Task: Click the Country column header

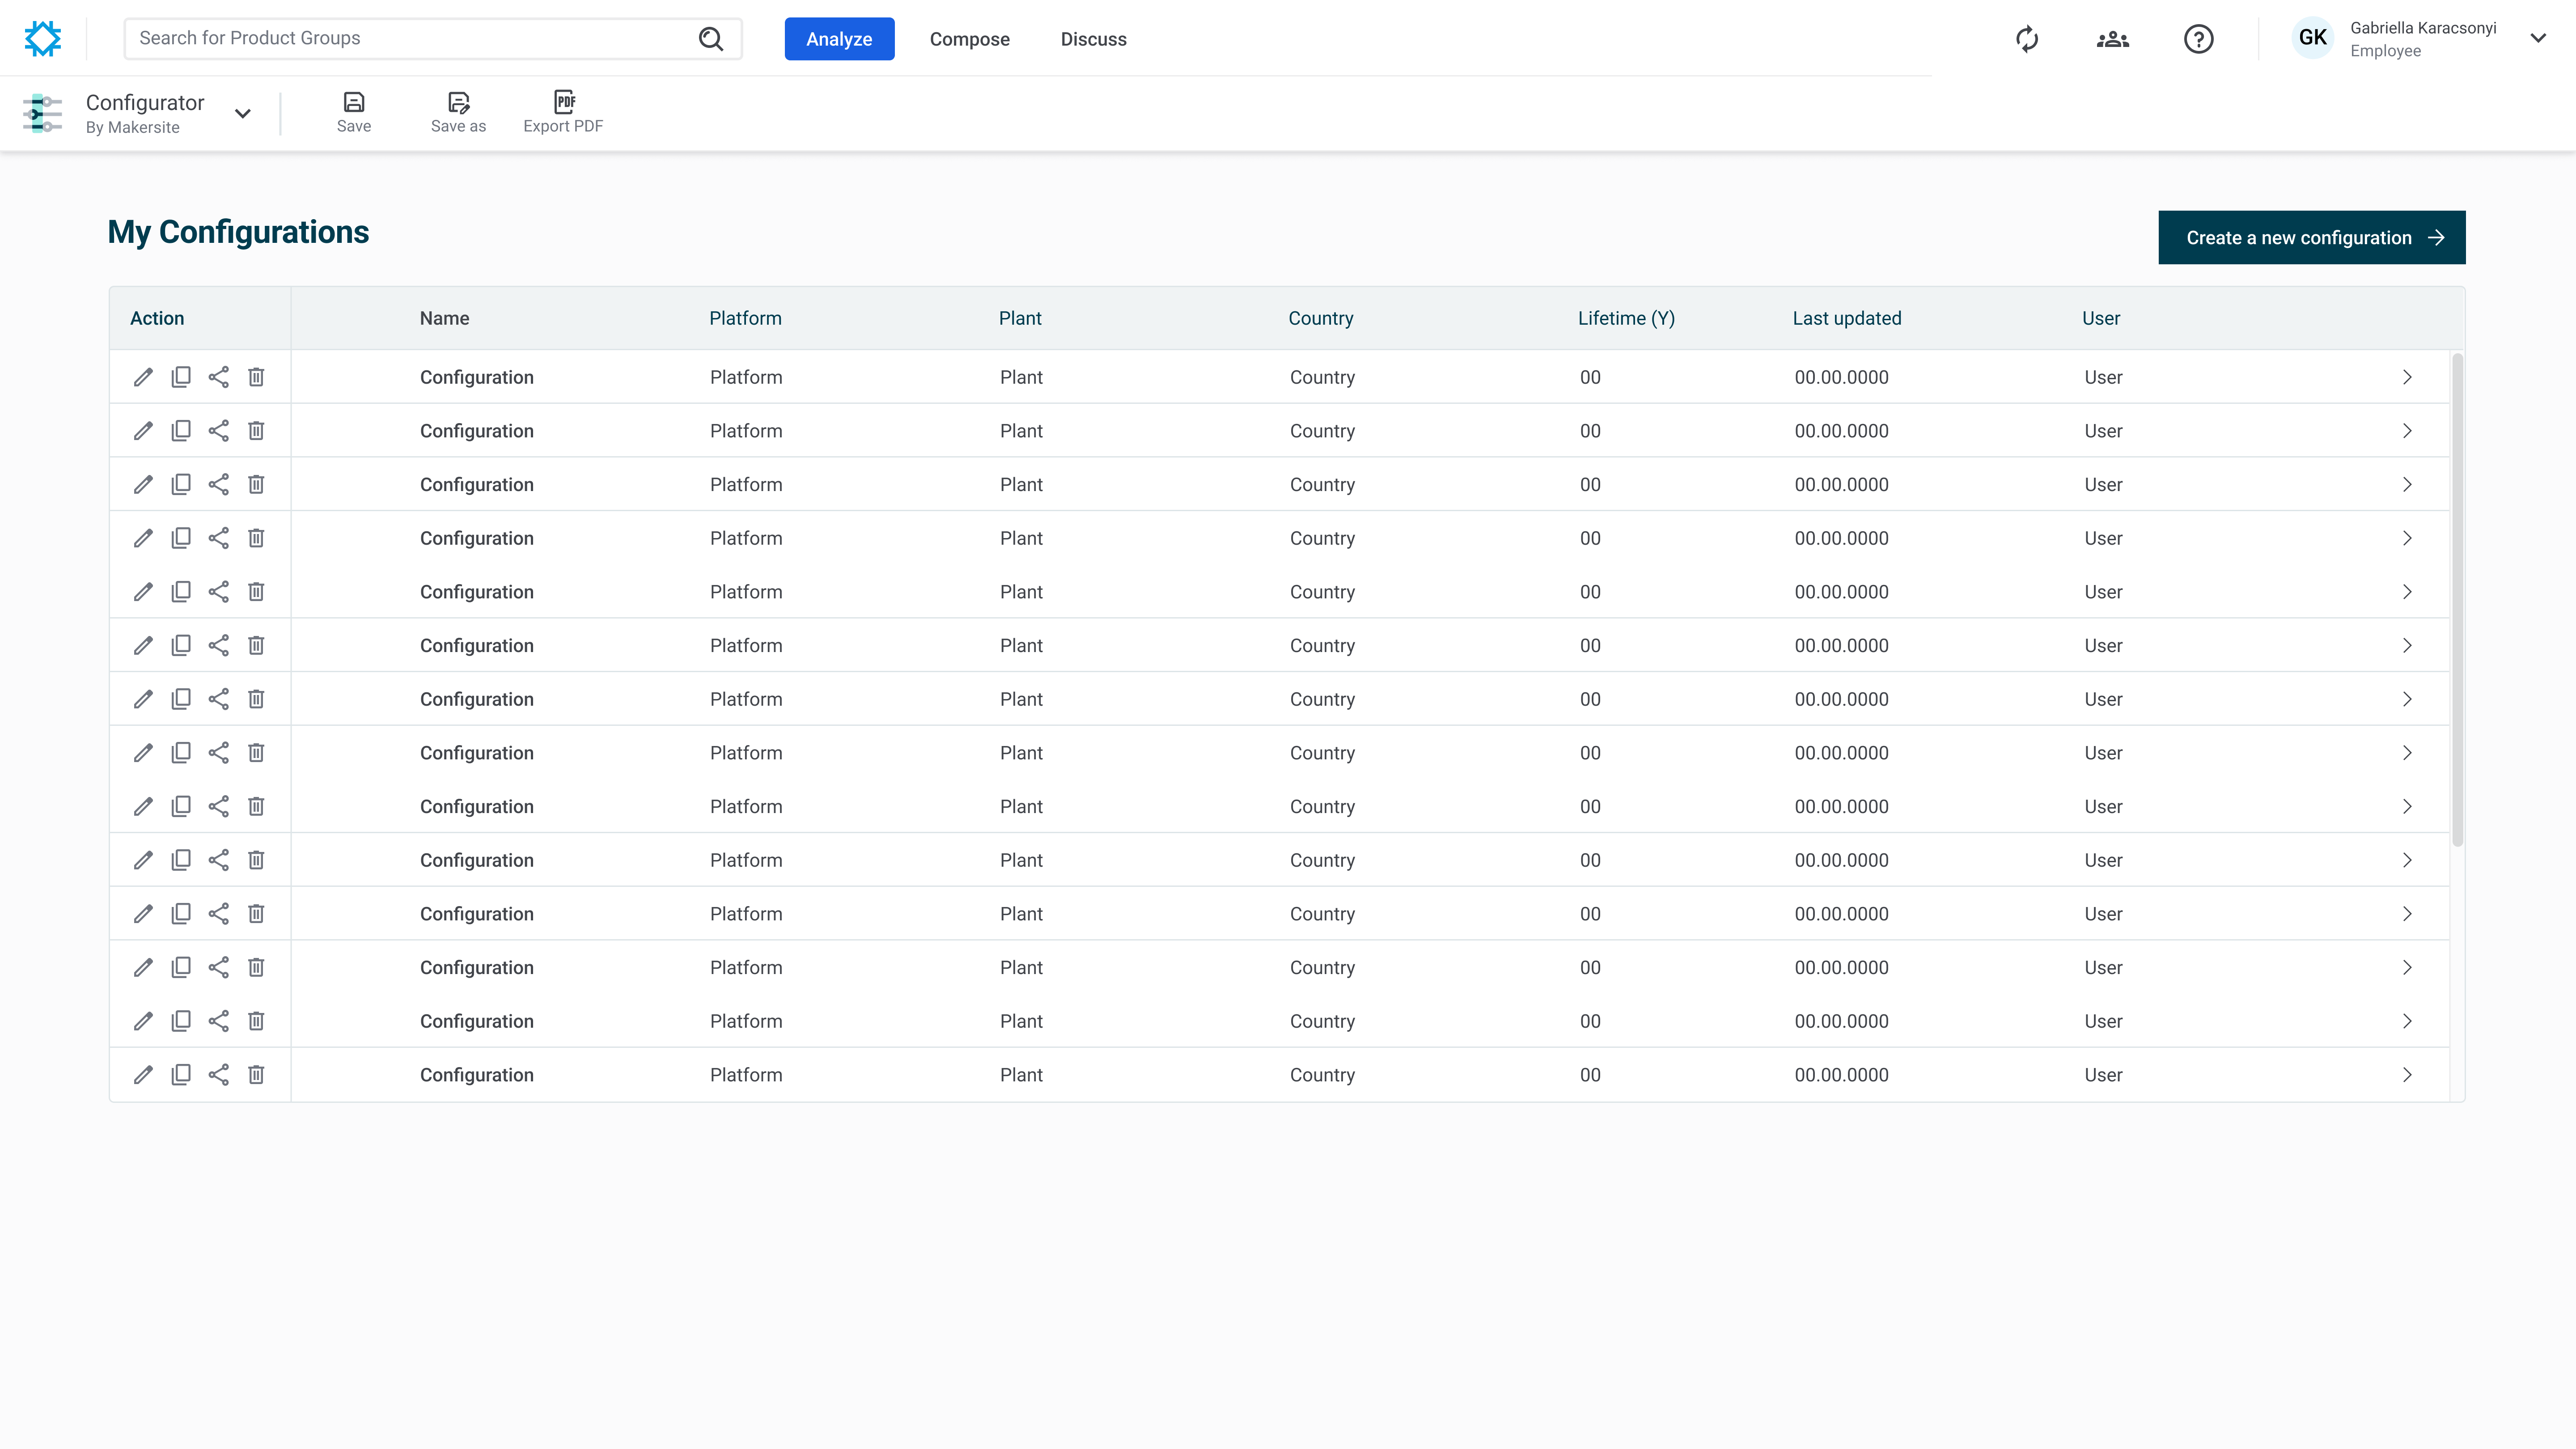Action: (x=1320, y=318)
